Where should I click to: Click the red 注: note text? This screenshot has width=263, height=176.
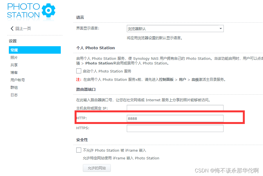point(79,79)
